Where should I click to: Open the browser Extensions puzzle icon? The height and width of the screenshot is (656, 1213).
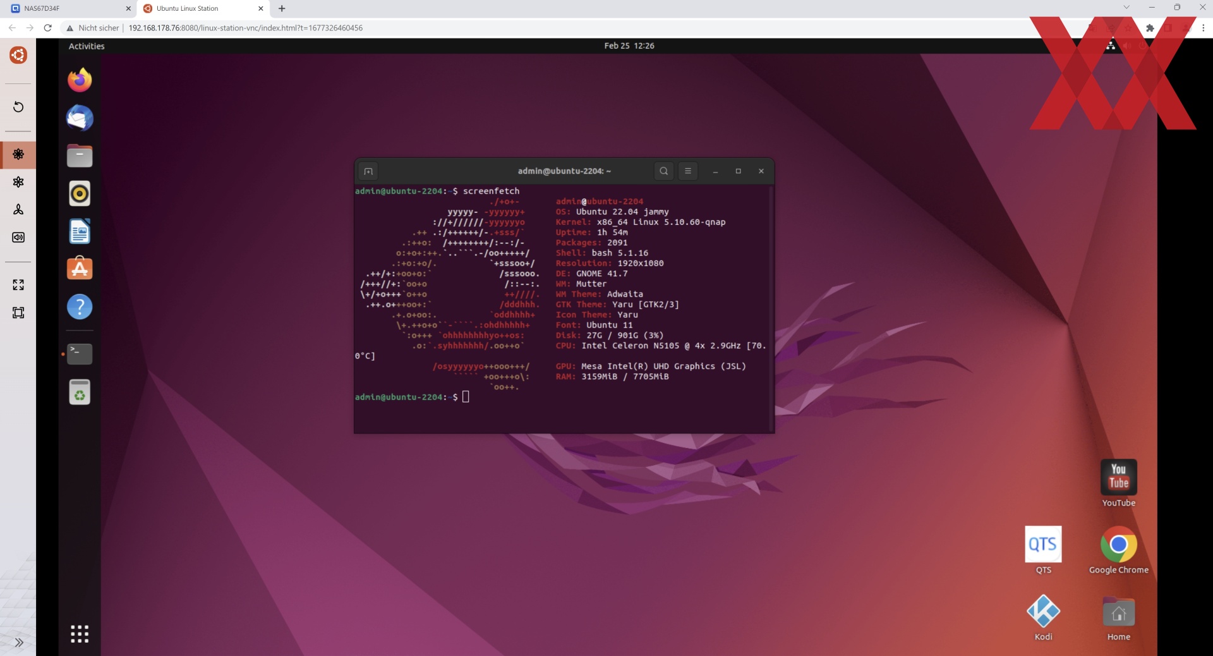pyautogui.click(x=1150, y=28)
